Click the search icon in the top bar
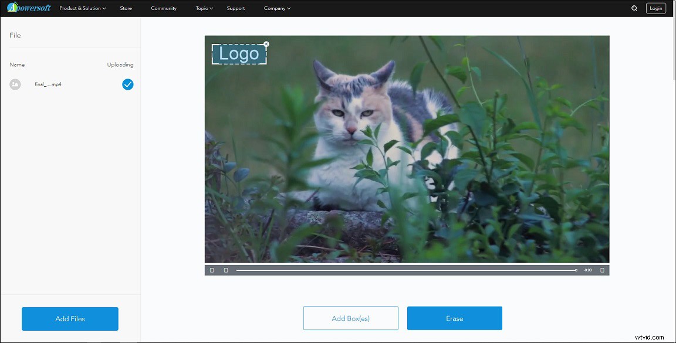 (634, 8)
